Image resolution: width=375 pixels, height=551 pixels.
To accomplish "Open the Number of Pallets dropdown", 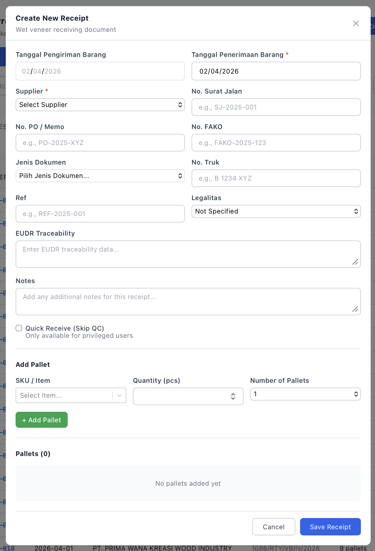I will [305, 394].
